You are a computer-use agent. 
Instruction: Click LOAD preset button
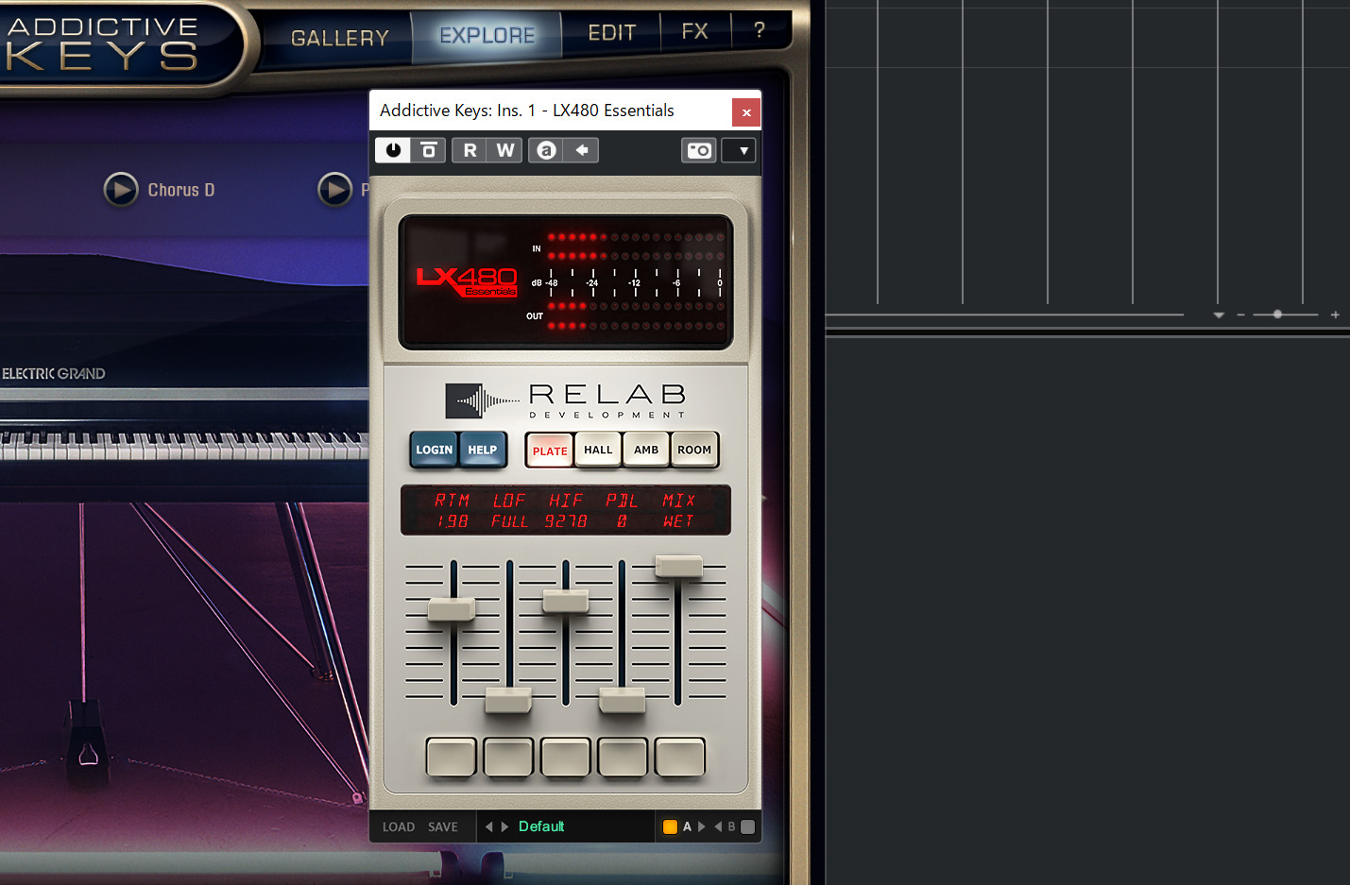[399, 827]
